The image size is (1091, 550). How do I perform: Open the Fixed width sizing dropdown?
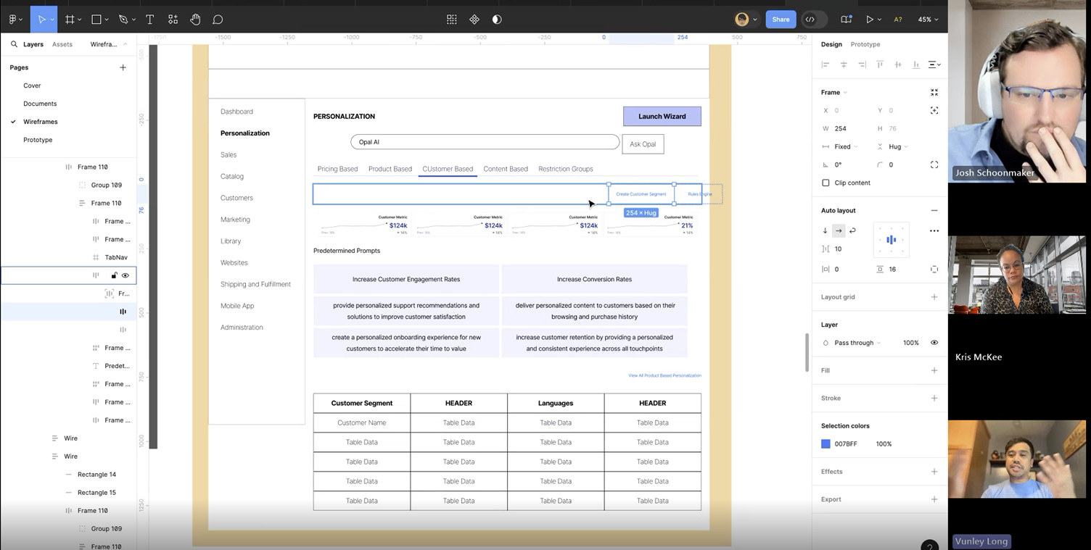[846, 146]
